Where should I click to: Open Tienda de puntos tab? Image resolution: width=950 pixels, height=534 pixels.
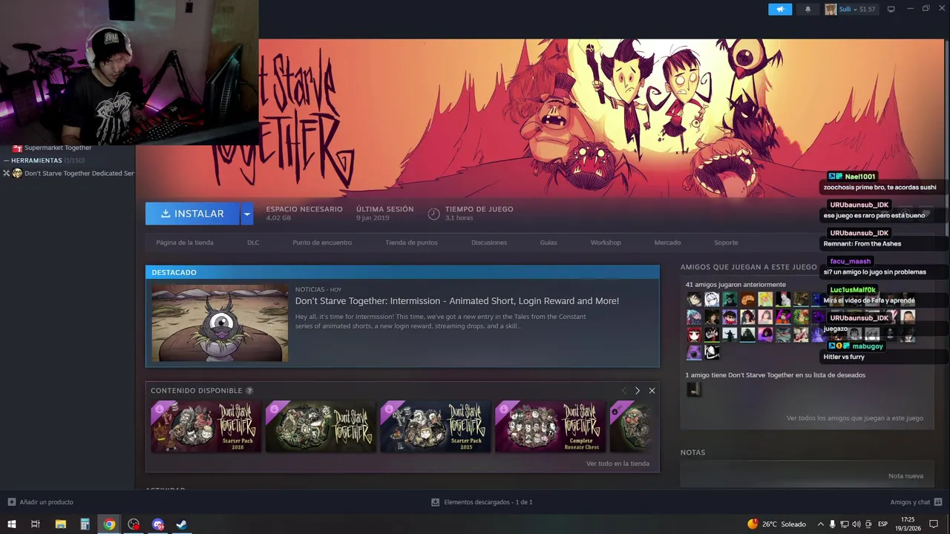point(411,243)
